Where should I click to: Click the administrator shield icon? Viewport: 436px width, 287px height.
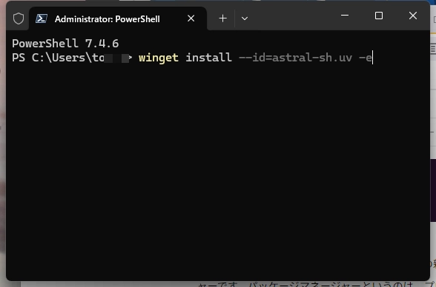click(x=19, y=18)
